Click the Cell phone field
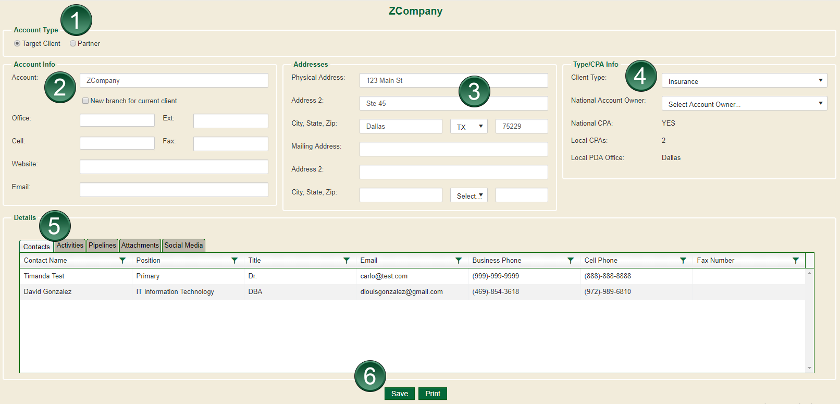 point(117,143)
